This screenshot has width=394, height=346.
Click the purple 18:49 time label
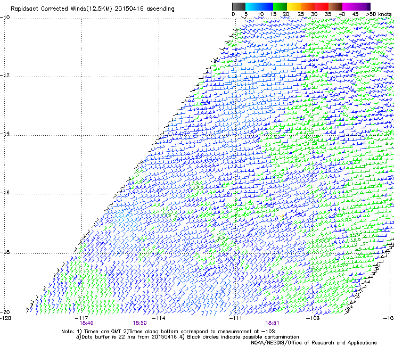click(x=86, y=323)
